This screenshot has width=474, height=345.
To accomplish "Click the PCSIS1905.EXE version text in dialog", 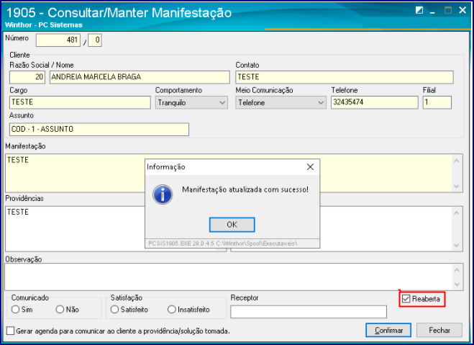I will pyautogui.click(x=223, y=243).
